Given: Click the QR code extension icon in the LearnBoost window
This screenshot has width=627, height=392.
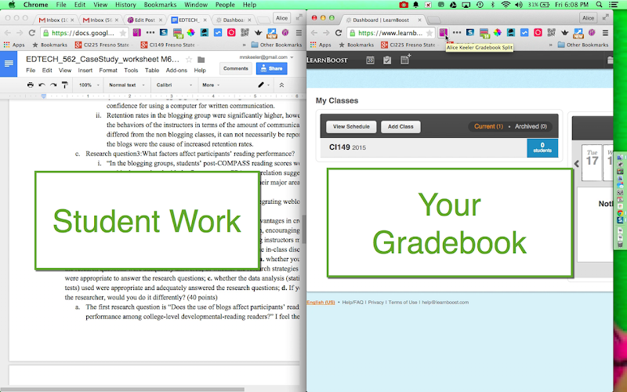Looking at the screenshot, I should click(552, 33).
